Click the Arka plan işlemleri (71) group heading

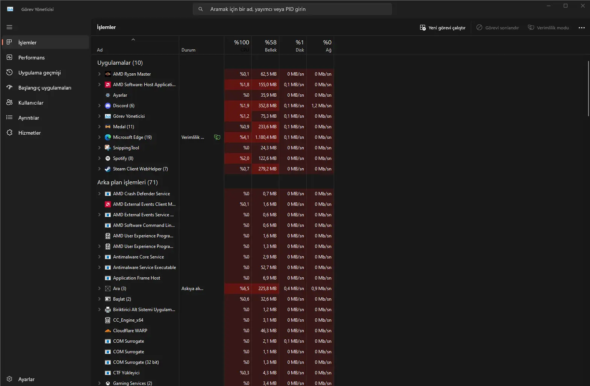point(127,182)
